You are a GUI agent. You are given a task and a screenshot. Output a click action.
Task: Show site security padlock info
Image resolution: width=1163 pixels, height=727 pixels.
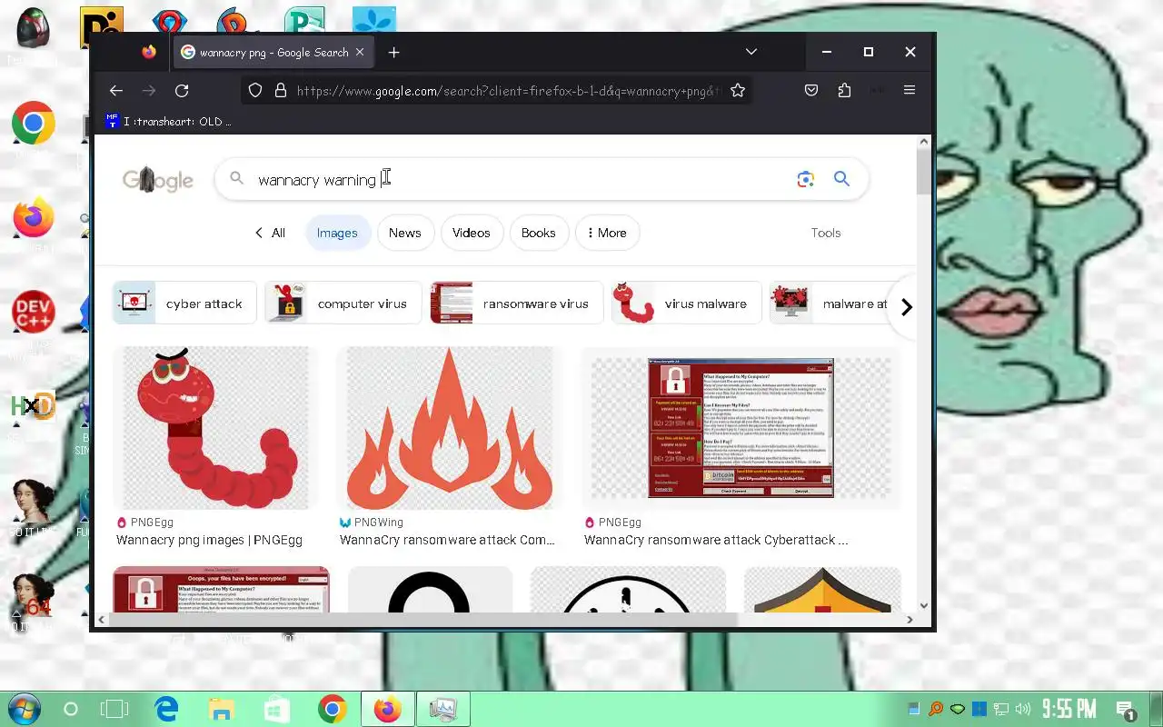pyautogui.click(x=281, y=91)
